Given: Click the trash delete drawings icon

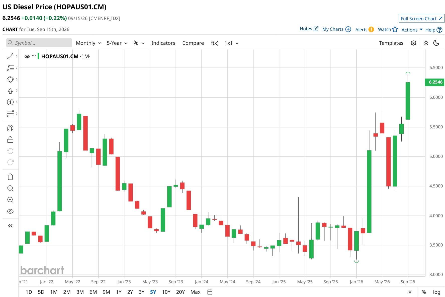Looking at the screenshot, I should tap(10, 177).
